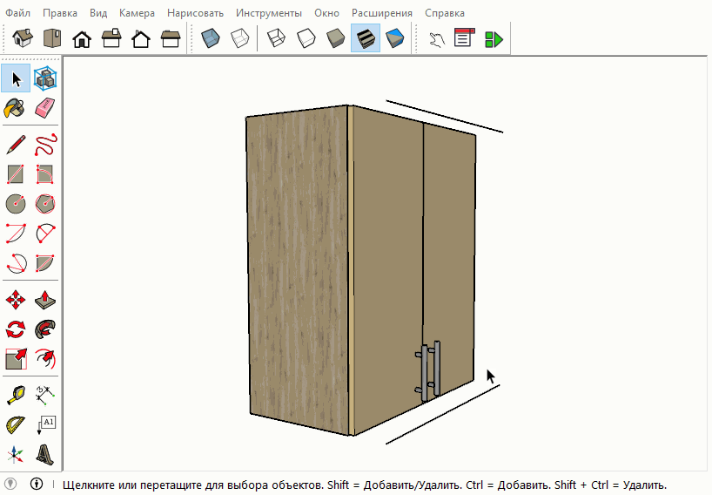Image resolution: width=712 pixels, height=495 pixels.
Task: Select the Pie tool
Action: coord(45,263)
